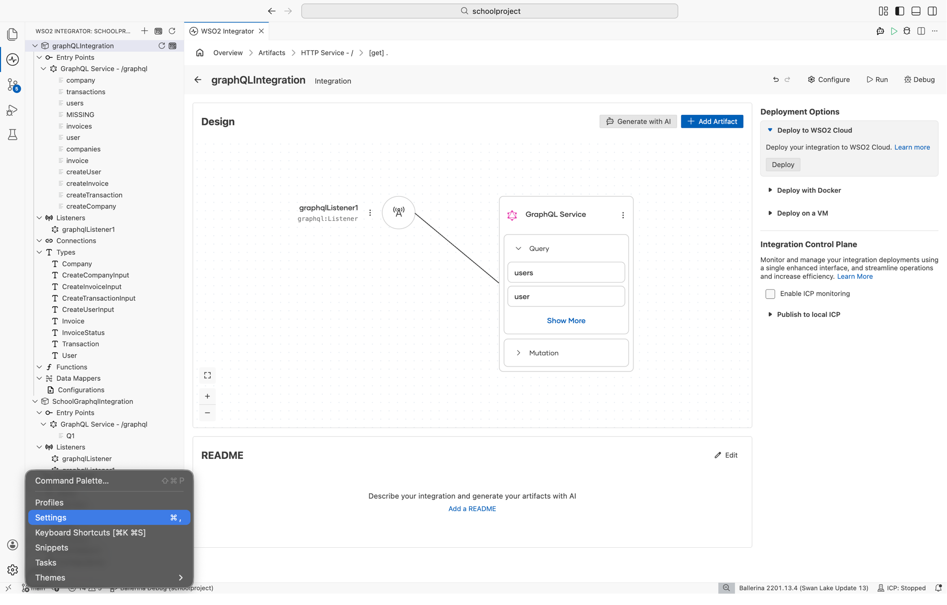Fit diagram to screen
Viewport: 947px width, 605px height.
[x=207, y=376]
